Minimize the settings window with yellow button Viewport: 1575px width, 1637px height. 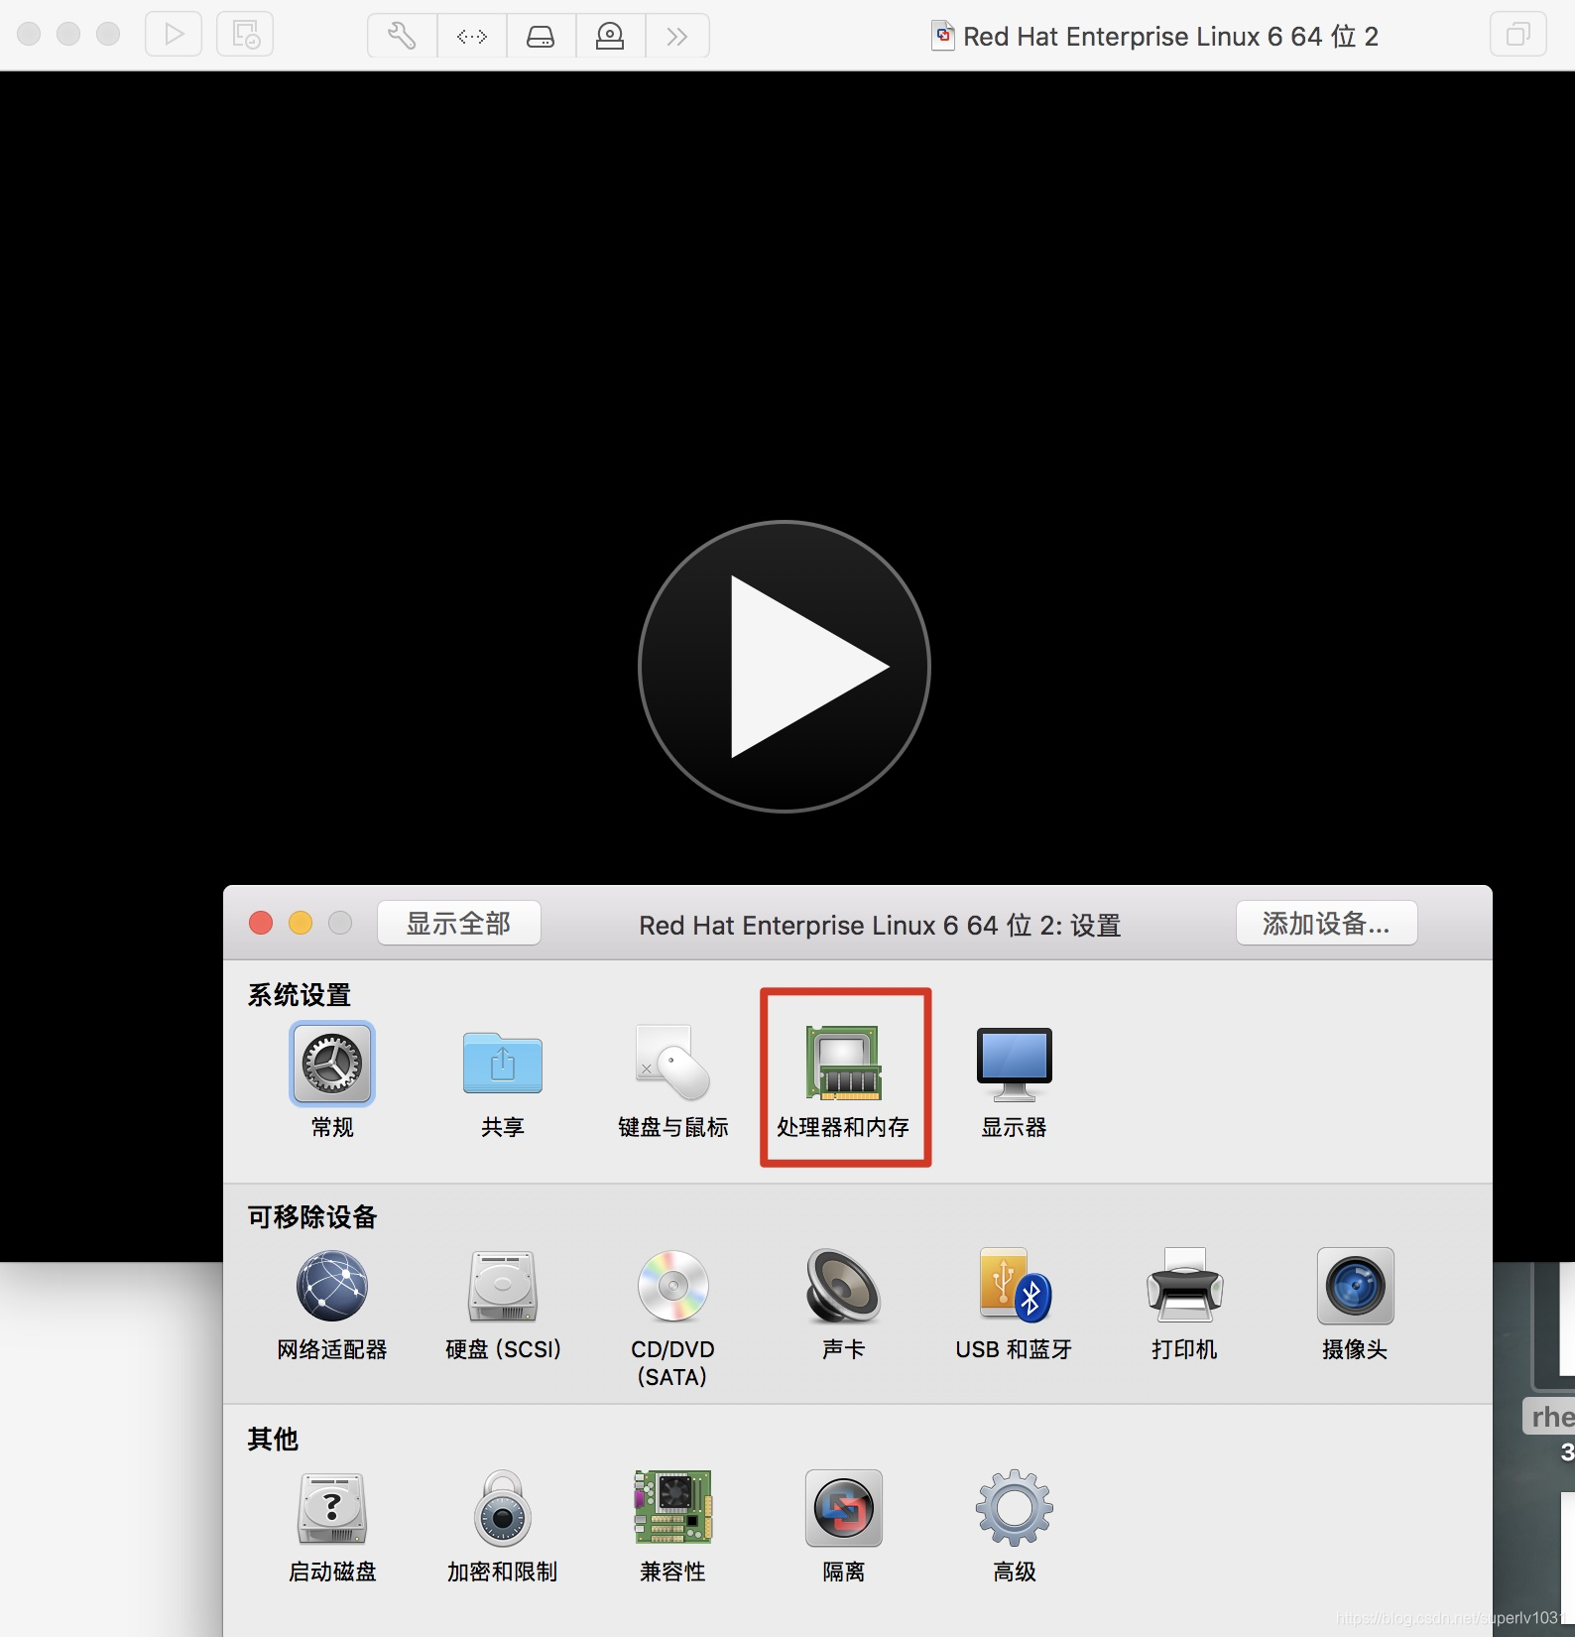click(x=301, y=923)
